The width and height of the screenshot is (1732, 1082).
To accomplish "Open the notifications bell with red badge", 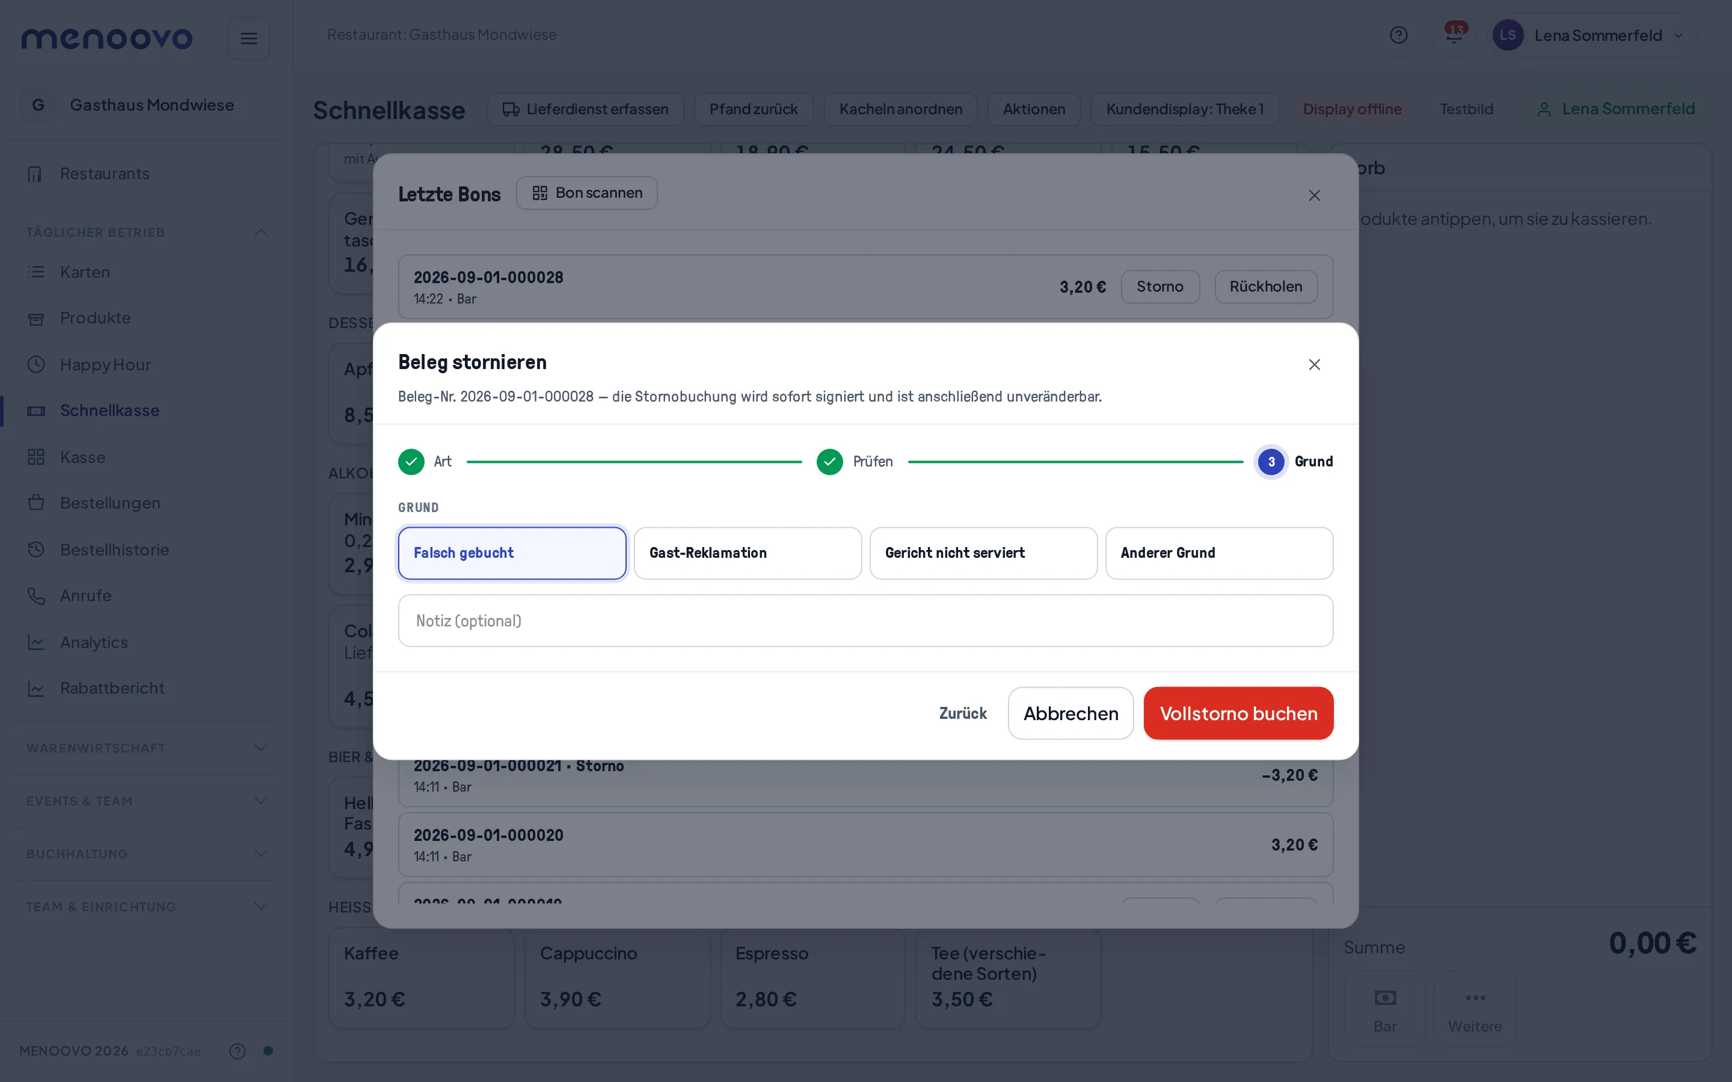I will (x=1454, y=34).
